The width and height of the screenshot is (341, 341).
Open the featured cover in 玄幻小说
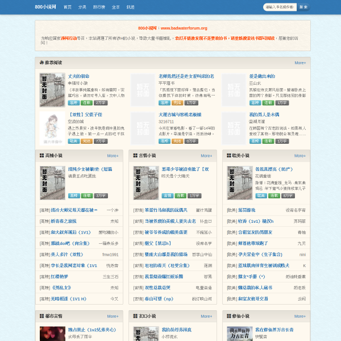[x=146, y=334]
